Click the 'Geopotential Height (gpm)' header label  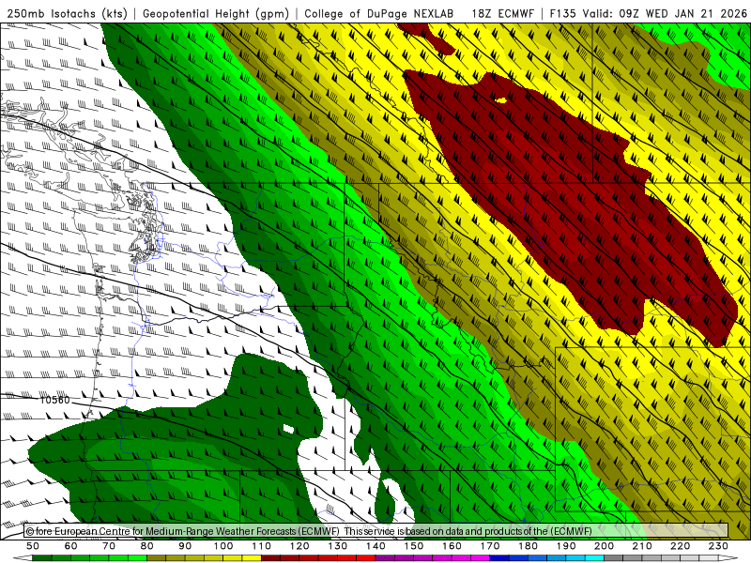[x=216, y=13]
